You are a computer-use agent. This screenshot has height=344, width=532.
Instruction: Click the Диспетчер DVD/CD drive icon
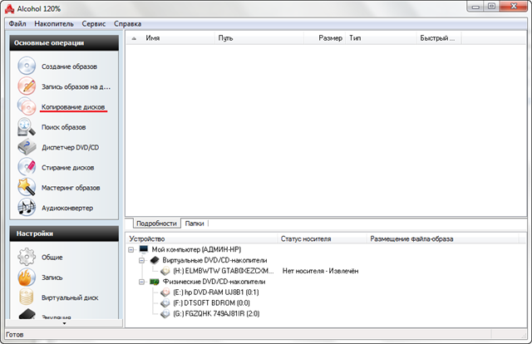click(x=27, y=147)
